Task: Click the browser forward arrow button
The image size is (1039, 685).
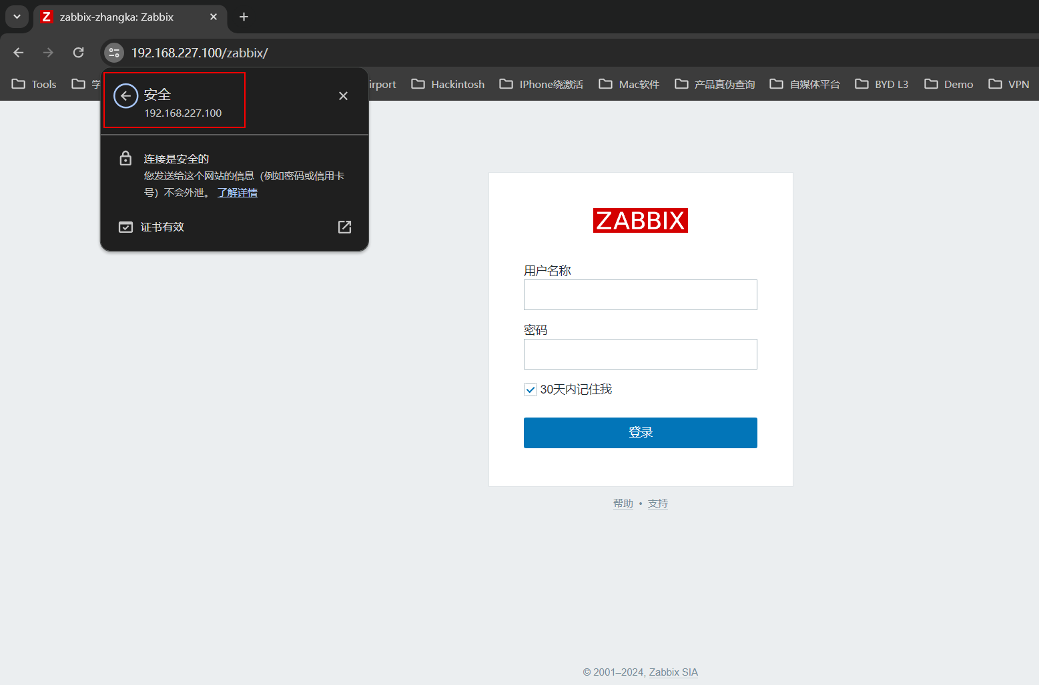Action: tap(48, 53)
